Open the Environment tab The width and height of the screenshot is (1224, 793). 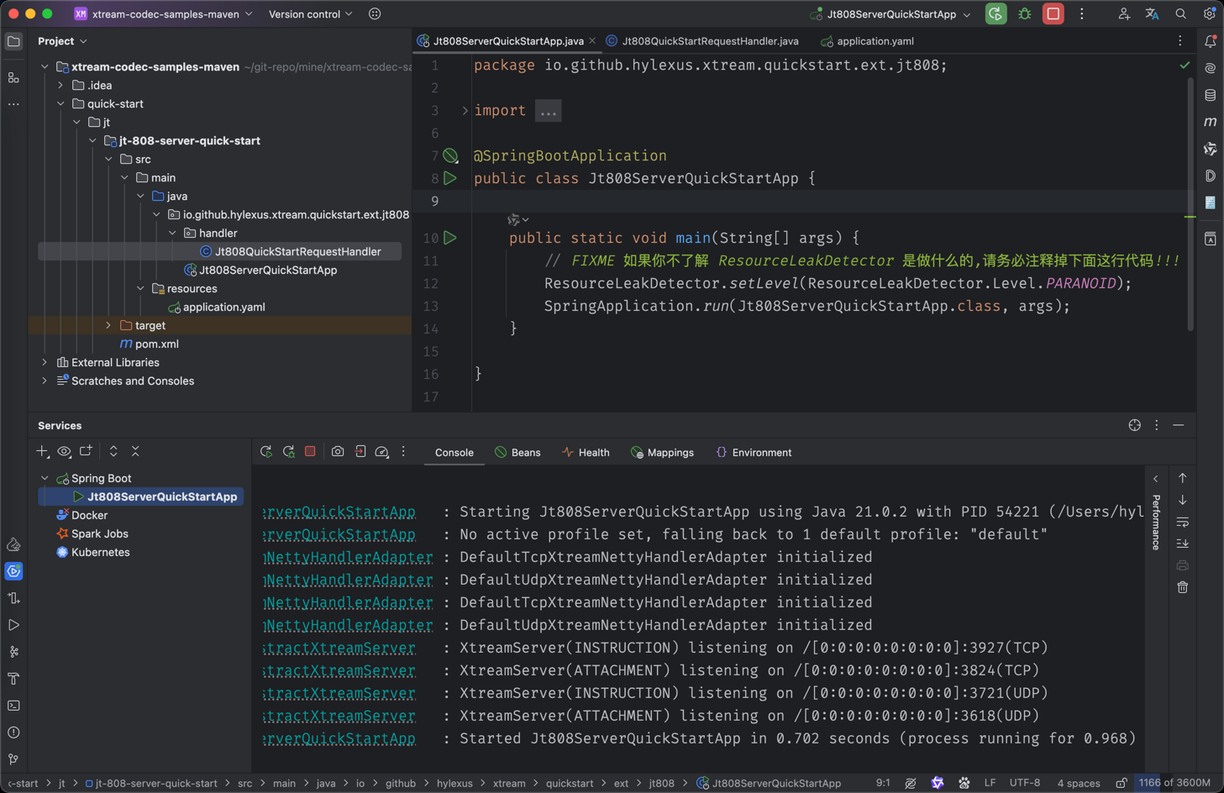point(754,452)
